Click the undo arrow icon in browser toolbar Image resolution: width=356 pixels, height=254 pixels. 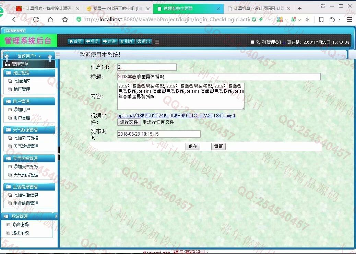(x=332, y=20)
